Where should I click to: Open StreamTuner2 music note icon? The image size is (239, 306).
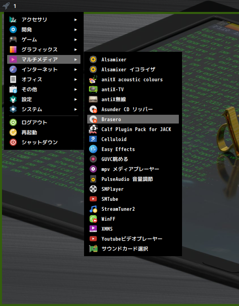(93, 209)
